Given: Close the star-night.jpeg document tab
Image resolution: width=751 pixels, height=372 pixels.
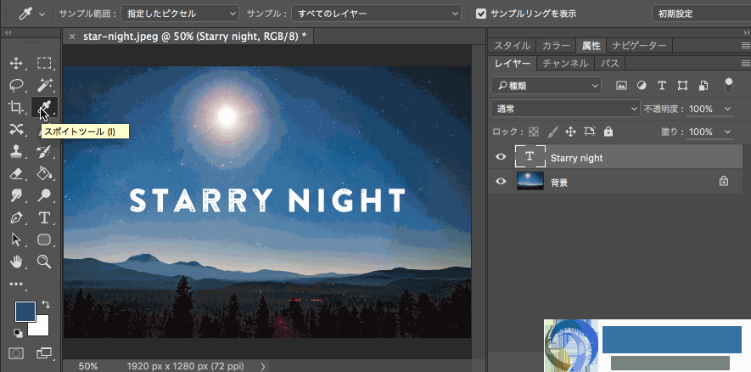Looking at the screenshot, I should pyautogui.click(x=72, y=37).
